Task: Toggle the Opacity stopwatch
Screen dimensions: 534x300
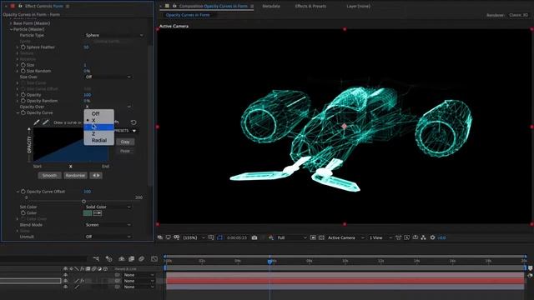Action: point(23,95)
